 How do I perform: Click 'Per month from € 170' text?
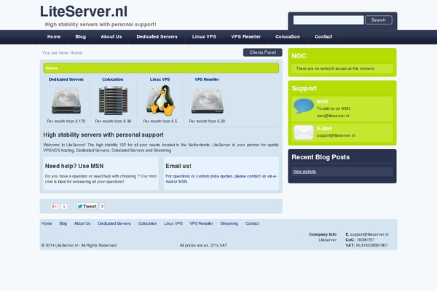point(66,121)
